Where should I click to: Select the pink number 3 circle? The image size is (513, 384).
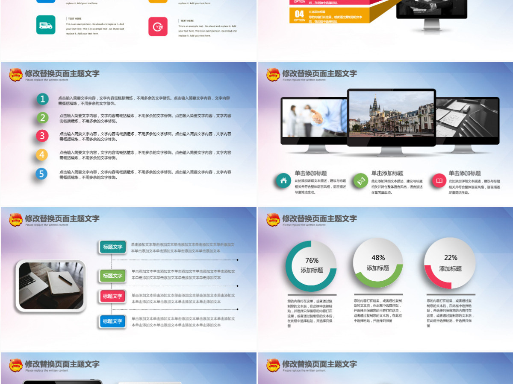(42, 136)
